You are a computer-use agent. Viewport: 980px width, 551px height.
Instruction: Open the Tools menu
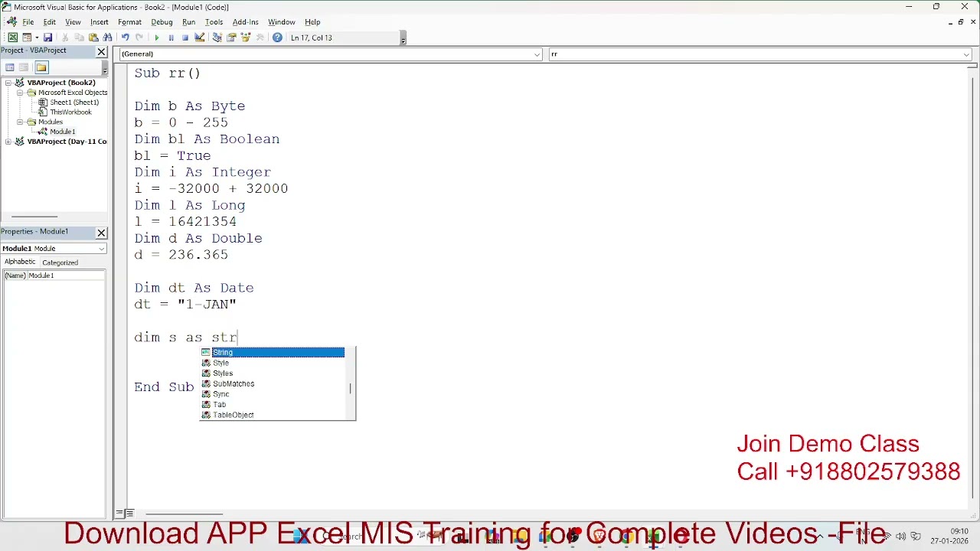point(214,22)
